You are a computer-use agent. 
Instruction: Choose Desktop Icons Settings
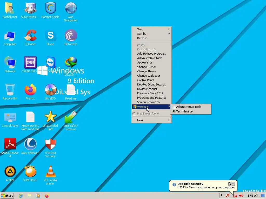pyautogui.click(x=151, y=84)
